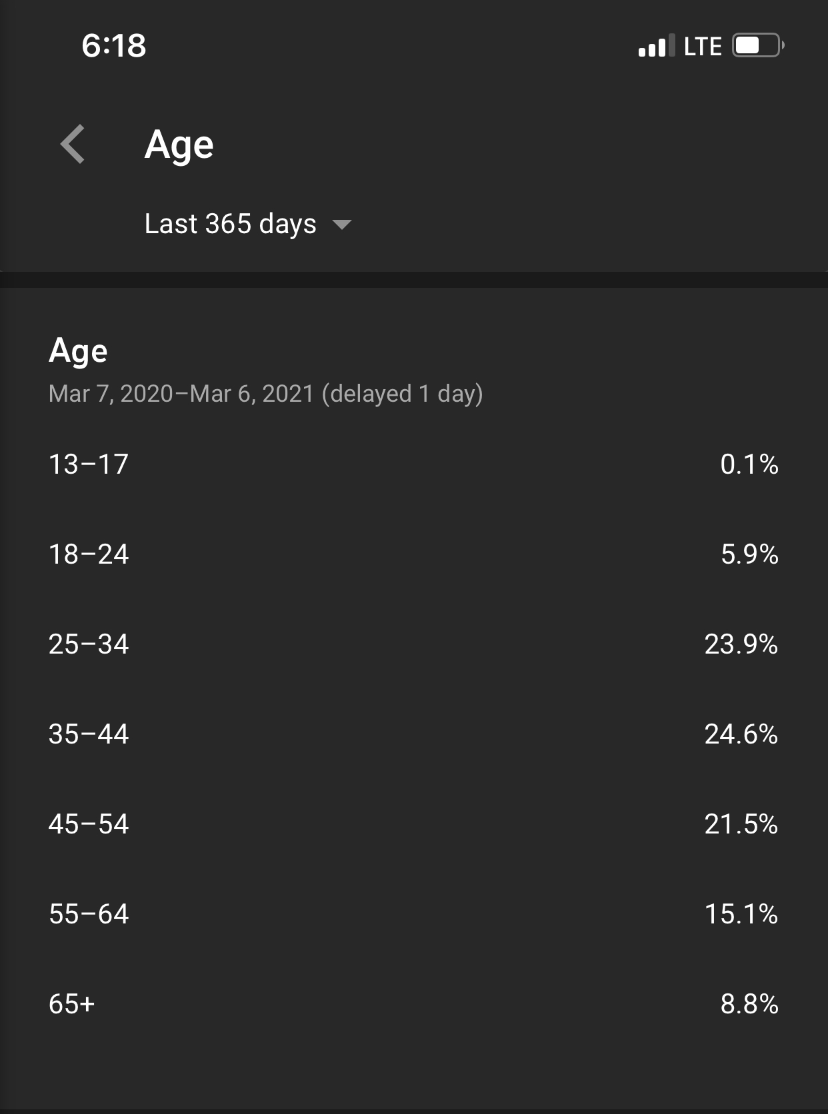This screenshot has width=828, height=1114.
Task: Tap the Age section heading above dates
Action: coord(78,350)
